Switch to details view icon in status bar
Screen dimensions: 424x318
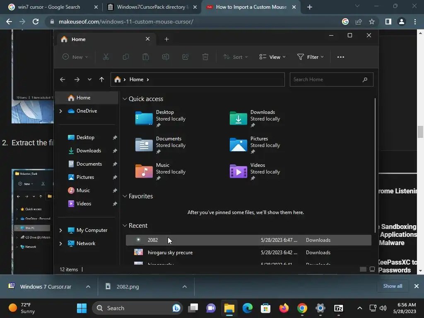coord(363,269)
